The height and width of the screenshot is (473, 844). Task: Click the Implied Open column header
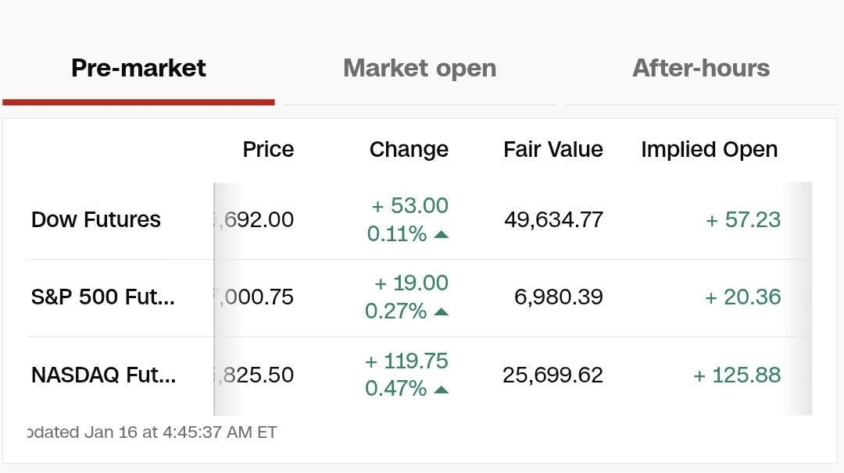(x=709, y=150)
